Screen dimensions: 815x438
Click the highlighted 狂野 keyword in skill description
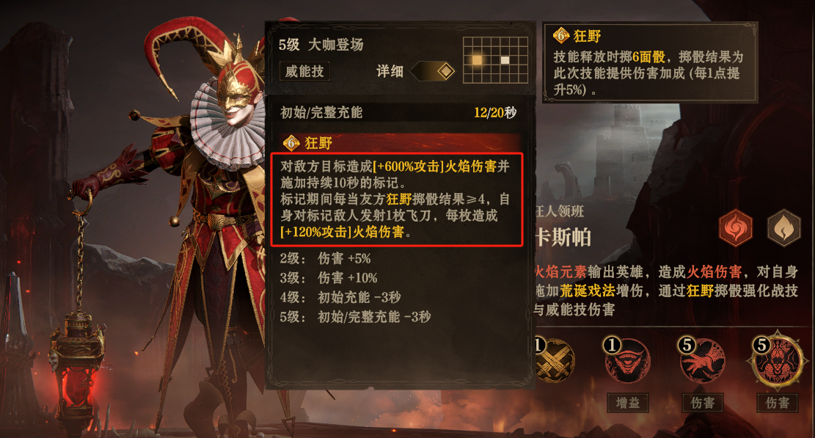[x=398, y=200]
